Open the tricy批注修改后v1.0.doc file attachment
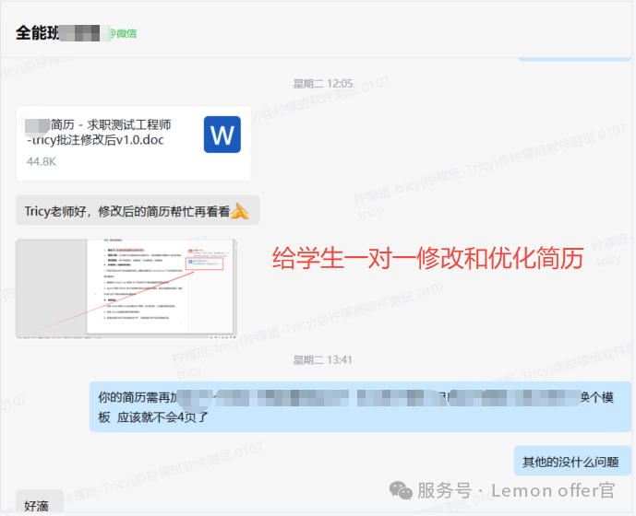 click(133, 143)
